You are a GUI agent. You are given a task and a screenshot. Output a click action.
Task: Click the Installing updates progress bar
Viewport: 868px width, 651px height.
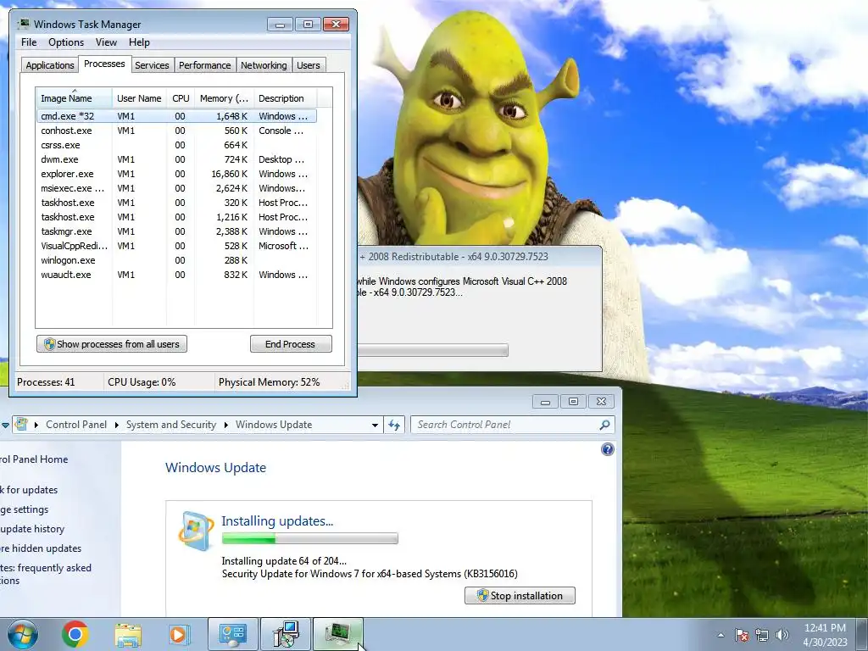tap(309, 538)
